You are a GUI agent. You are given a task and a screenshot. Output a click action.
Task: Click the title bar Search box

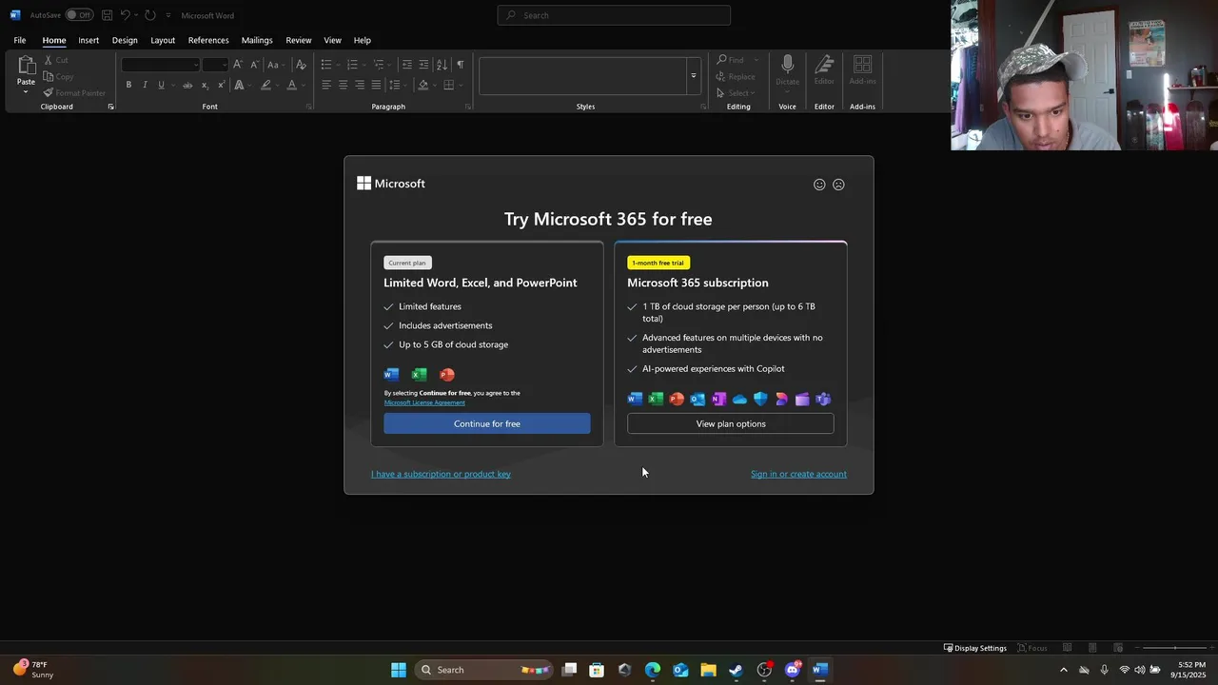614,15
